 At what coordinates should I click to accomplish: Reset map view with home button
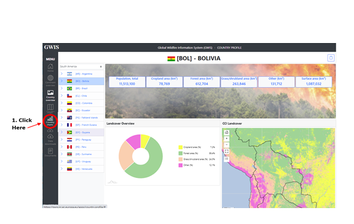(227, 133)
